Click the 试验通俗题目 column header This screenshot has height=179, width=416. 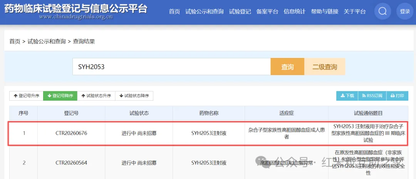368,113
